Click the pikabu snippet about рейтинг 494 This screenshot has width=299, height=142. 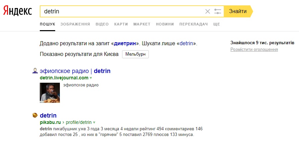click(x=121, y=132)
